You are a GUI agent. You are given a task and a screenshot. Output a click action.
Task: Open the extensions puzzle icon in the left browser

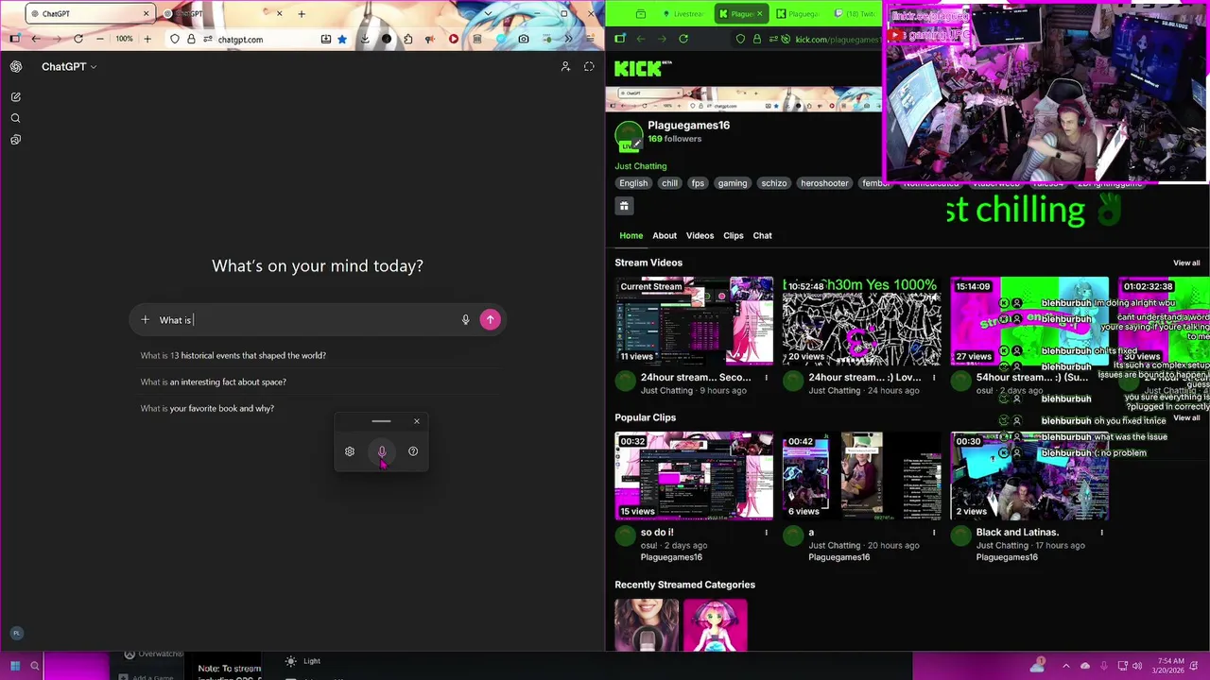(x=408, y=39)
